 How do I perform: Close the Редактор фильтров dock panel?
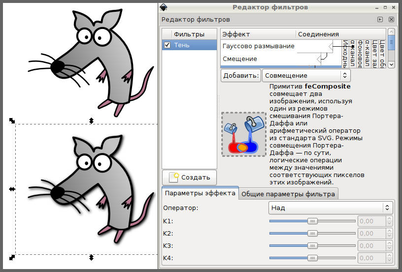pos(391,20)
